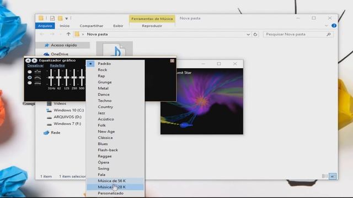Open the Reproduzir ribbon tab

(x=152, y=26)
